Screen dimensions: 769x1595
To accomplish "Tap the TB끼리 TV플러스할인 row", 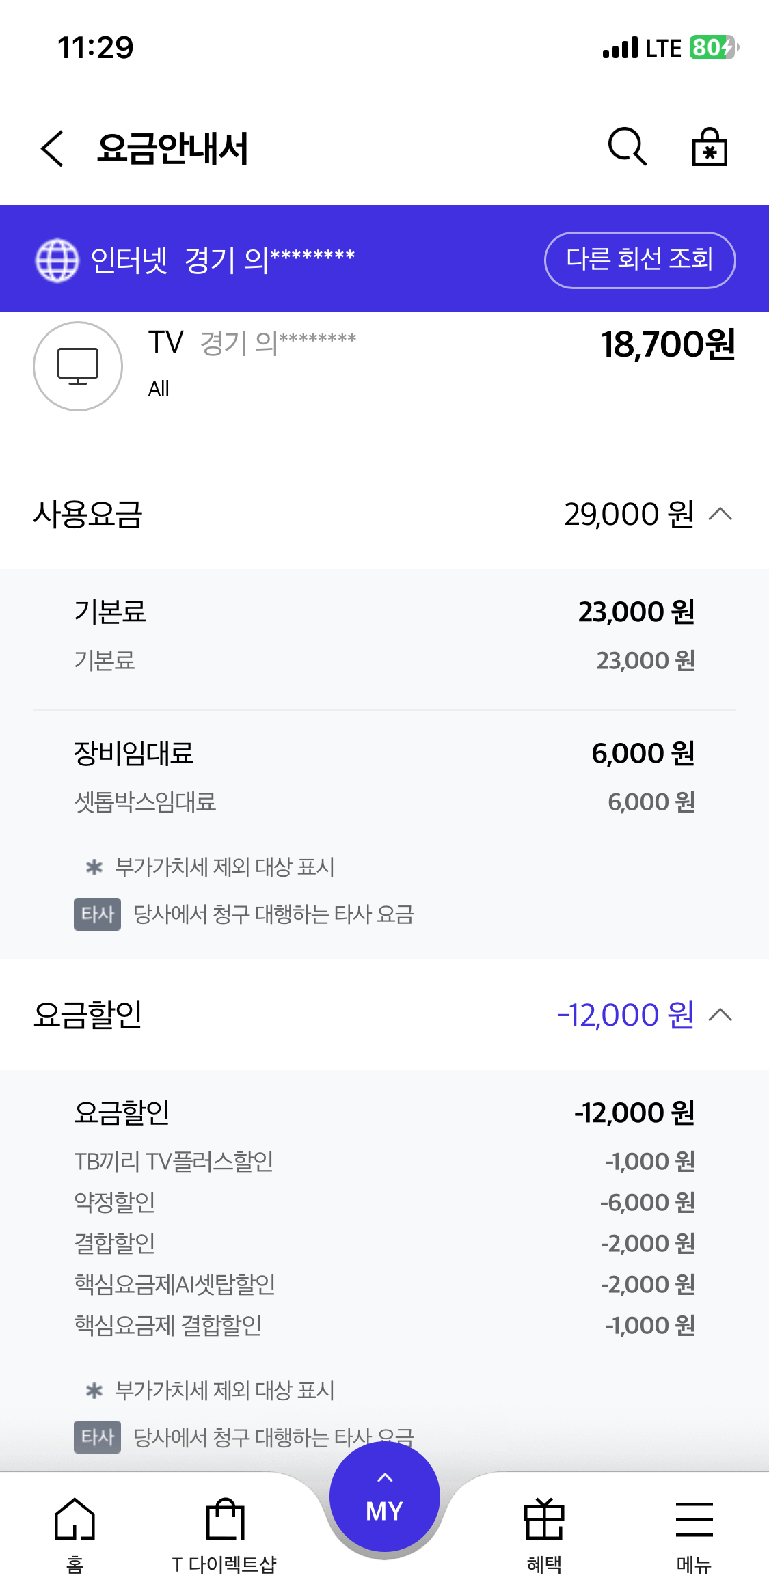I will (174, 1161).
